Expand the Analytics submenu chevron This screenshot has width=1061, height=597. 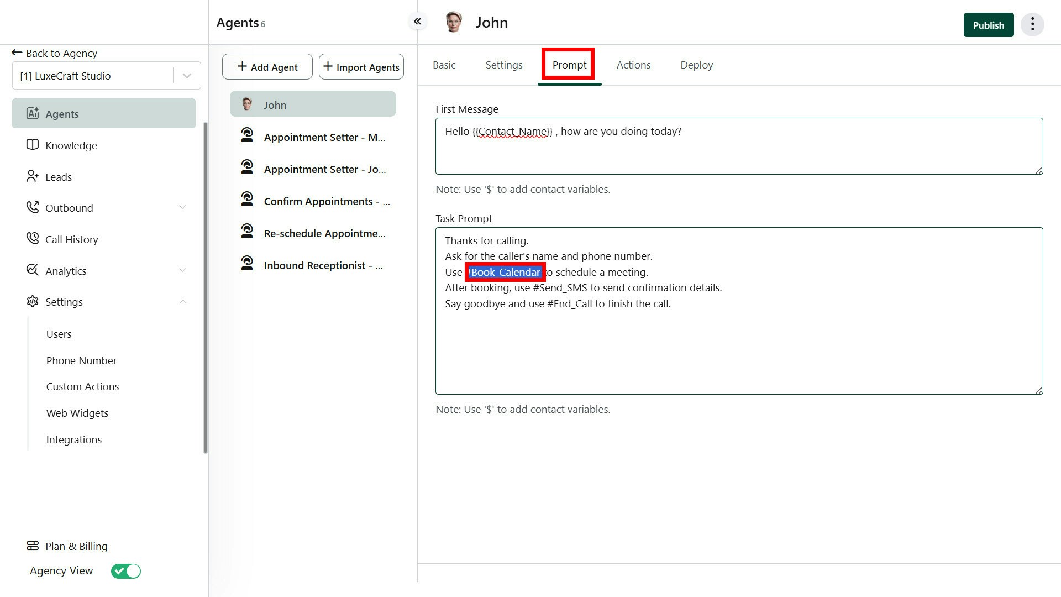point(182,270)
